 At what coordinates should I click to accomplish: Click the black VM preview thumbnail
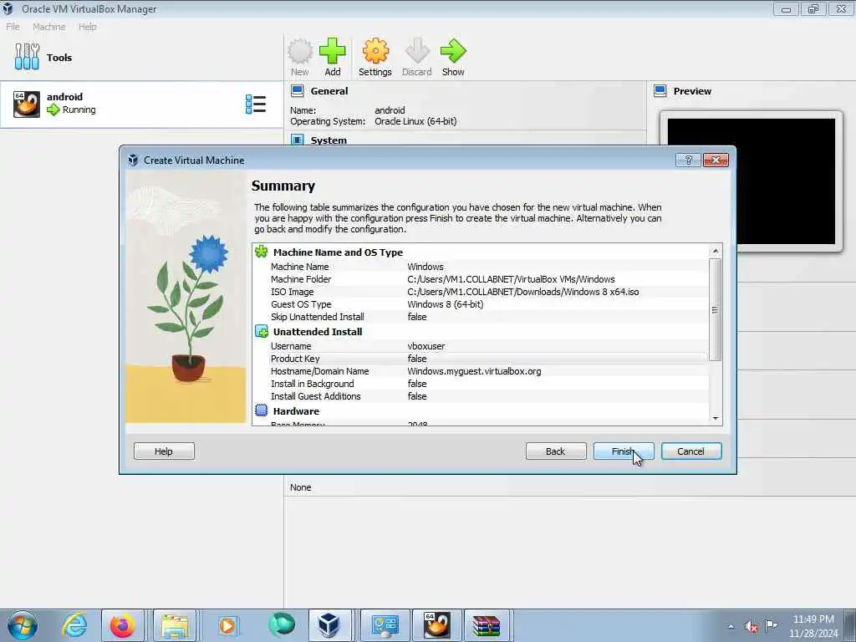752,181
